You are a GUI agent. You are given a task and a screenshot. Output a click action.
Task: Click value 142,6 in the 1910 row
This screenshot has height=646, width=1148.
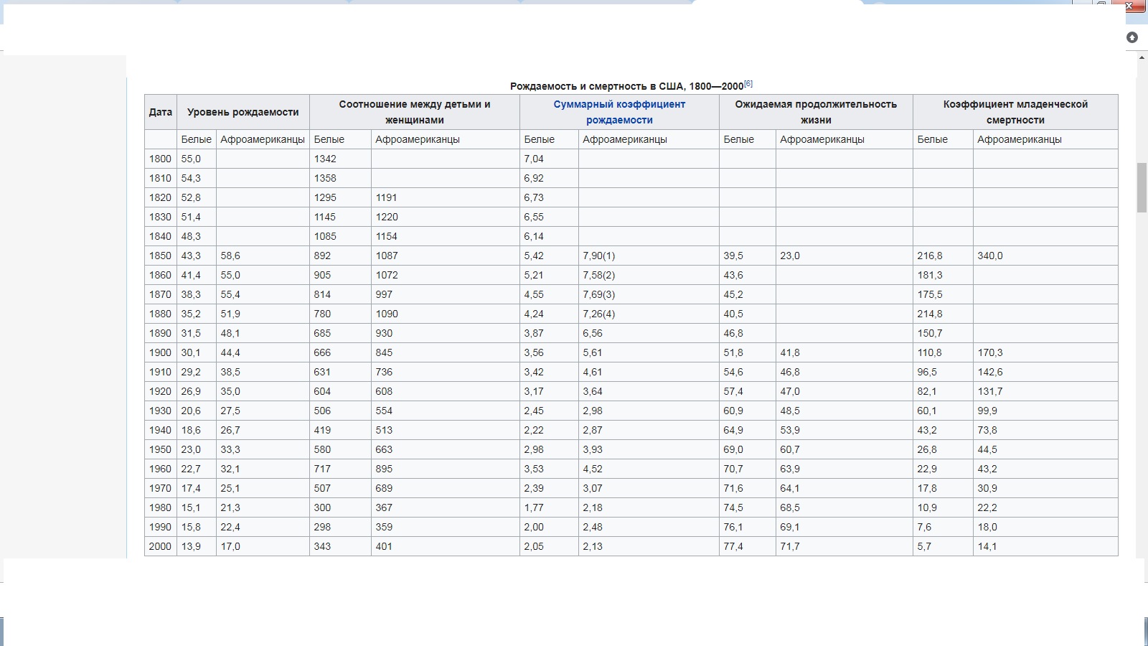pyautogui.click(x=990, y=372)
